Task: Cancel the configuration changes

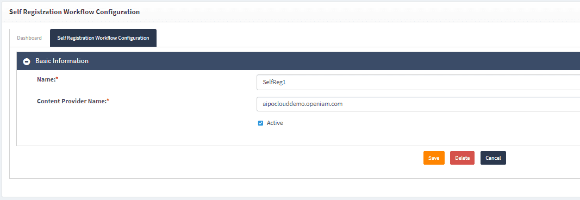Action: click(493, 158)
